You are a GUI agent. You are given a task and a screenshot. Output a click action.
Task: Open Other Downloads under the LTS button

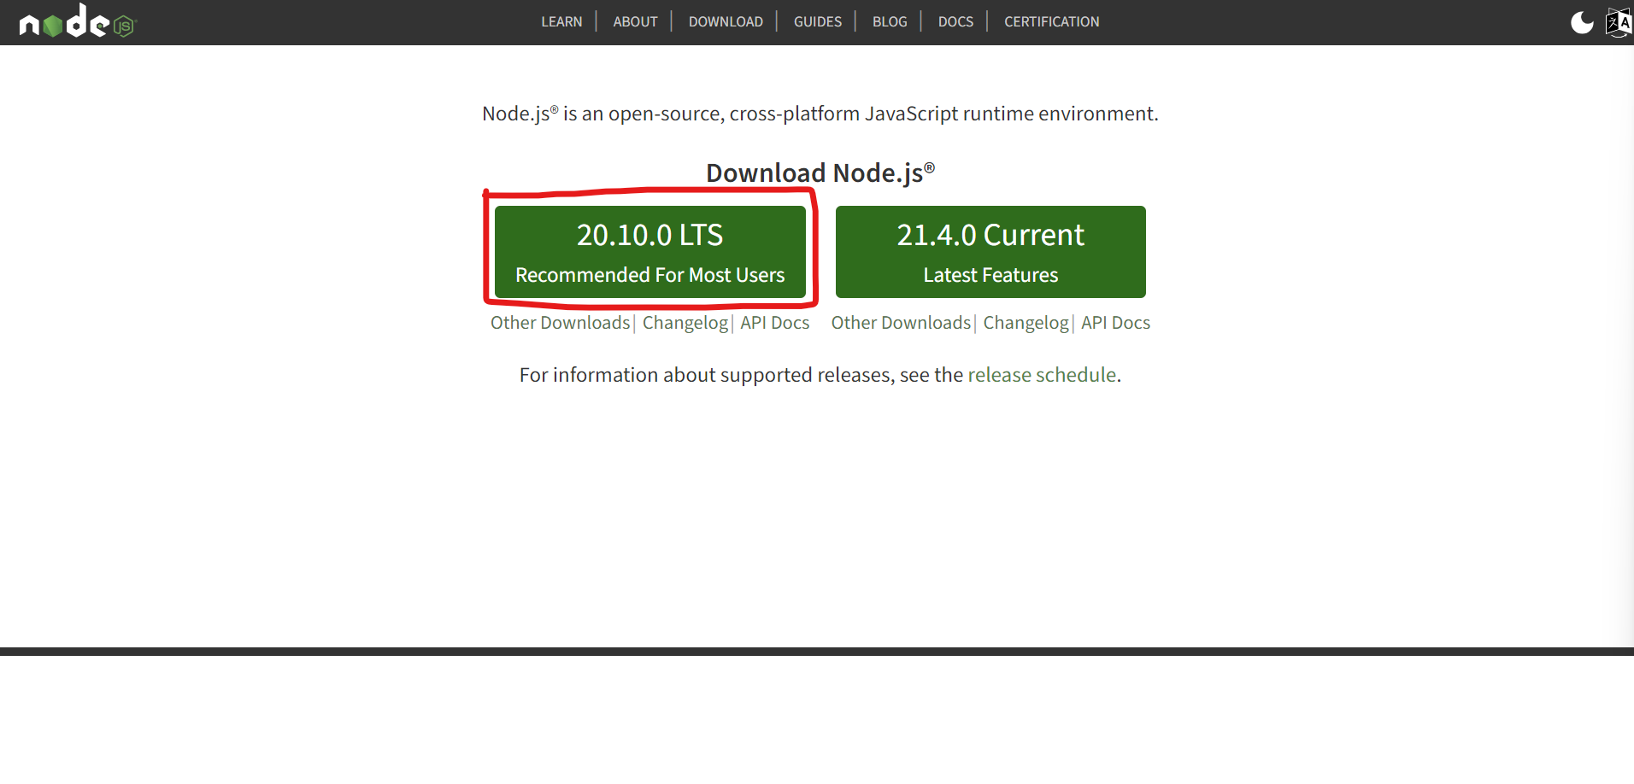click(560, 323)
